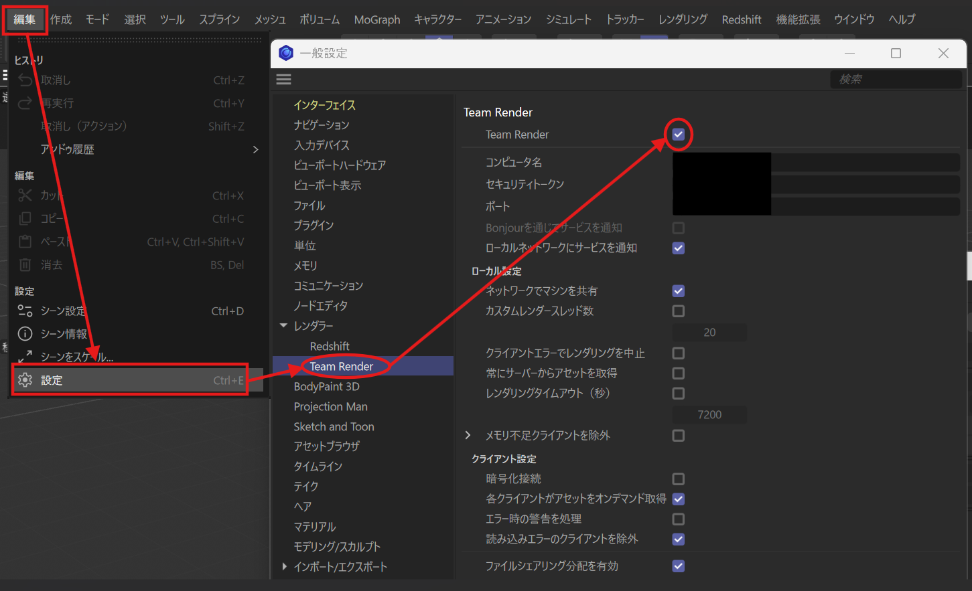972x591 pixels.
Task: Click the Cinema 4D logo in title bar
Action: pos(286,53)
